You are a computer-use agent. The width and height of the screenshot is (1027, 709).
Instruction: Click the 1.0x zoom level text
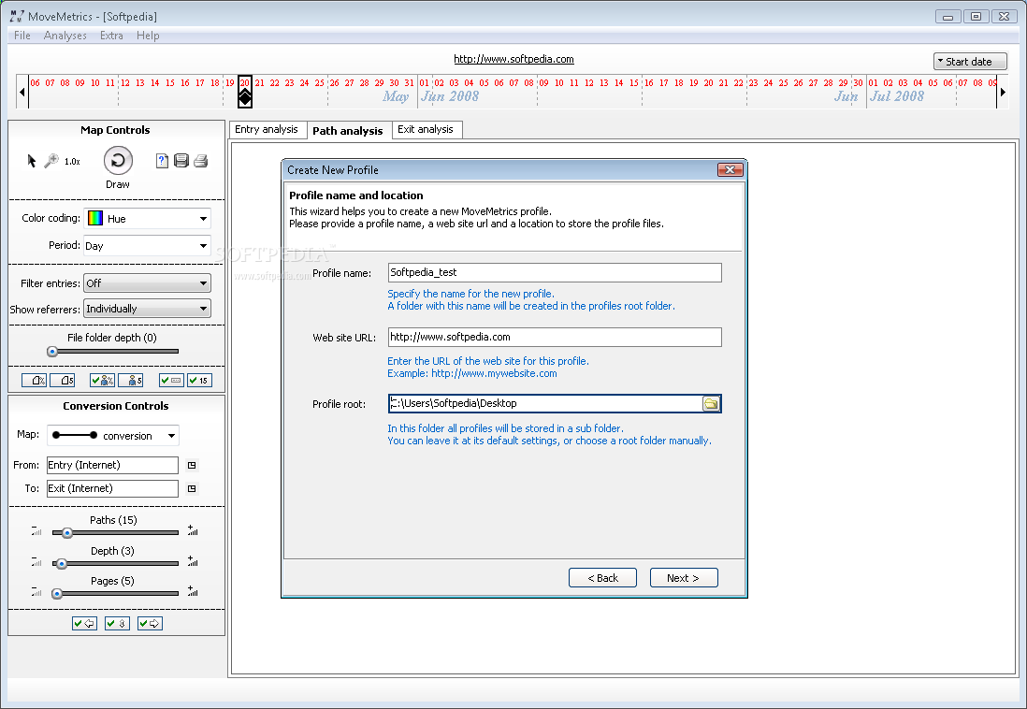click(72, 161)
